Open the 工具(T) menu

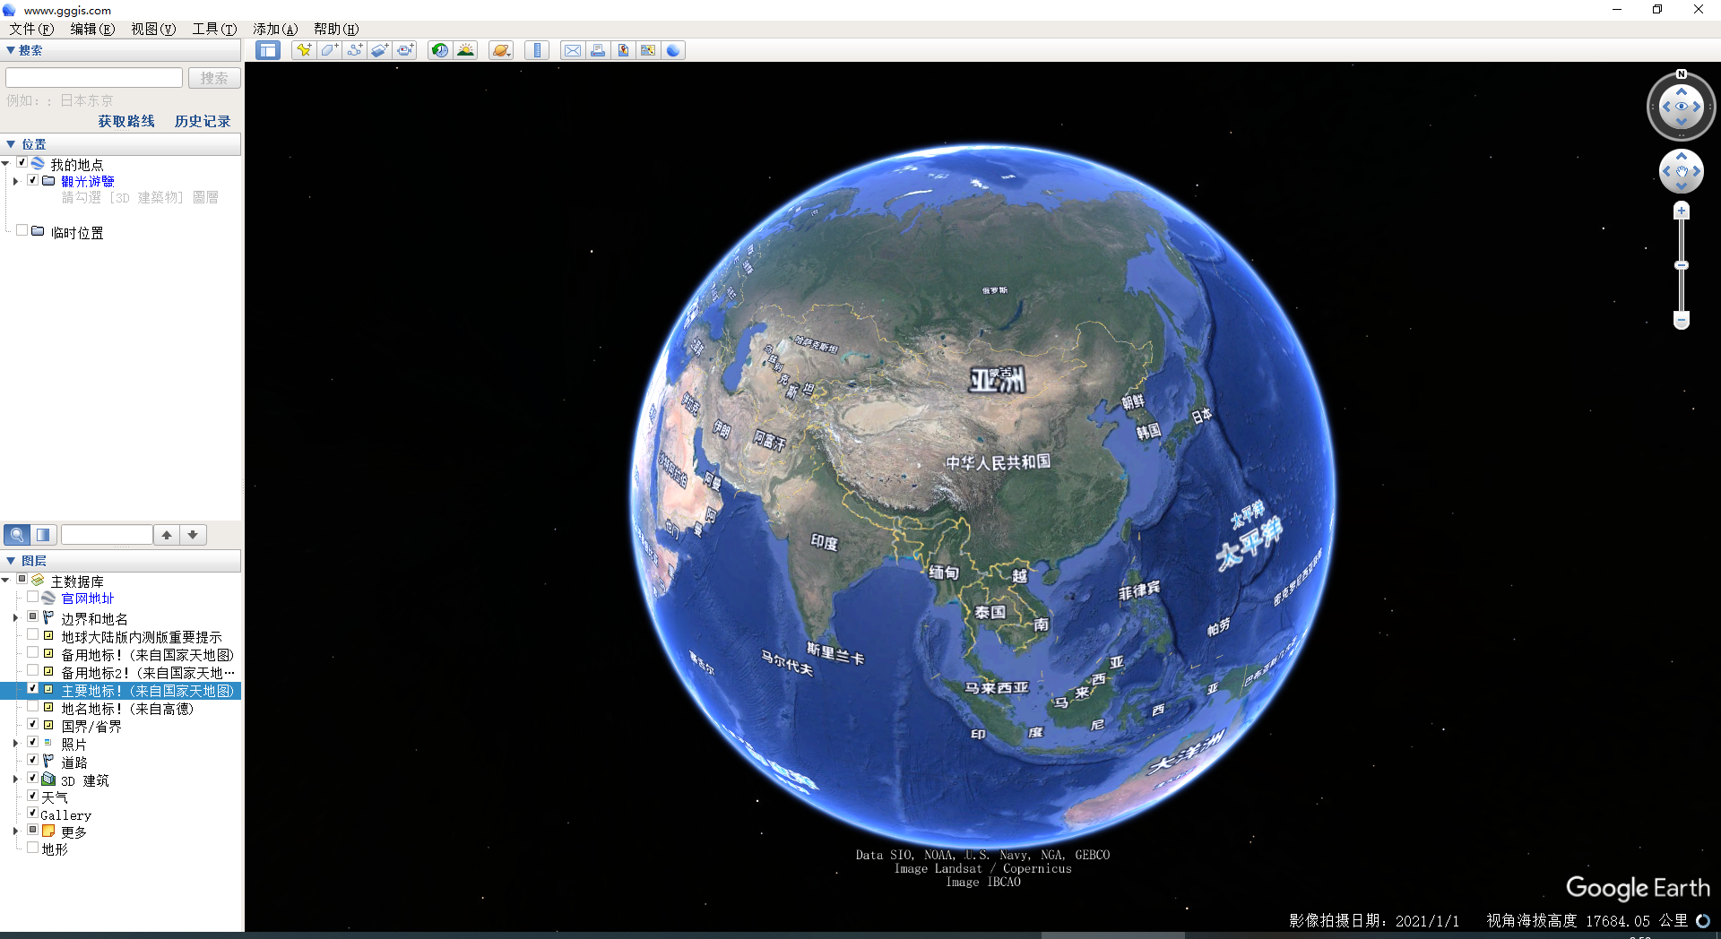[214, 29]
